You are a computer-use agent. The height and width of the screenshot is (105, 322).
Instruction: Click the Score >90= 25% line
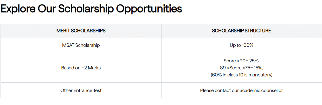point(241,61)
